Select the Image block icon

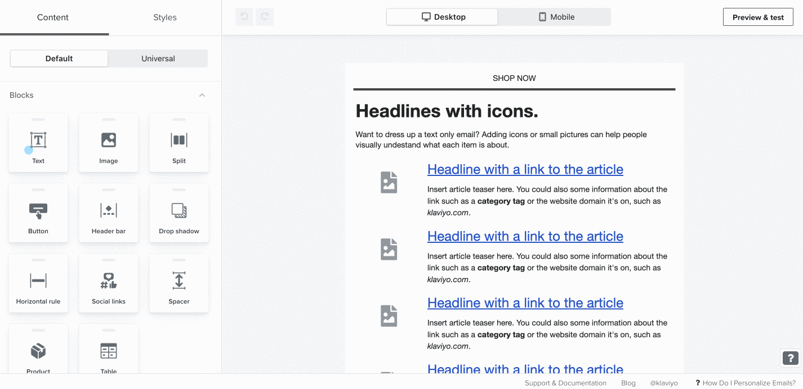(109, 140)
